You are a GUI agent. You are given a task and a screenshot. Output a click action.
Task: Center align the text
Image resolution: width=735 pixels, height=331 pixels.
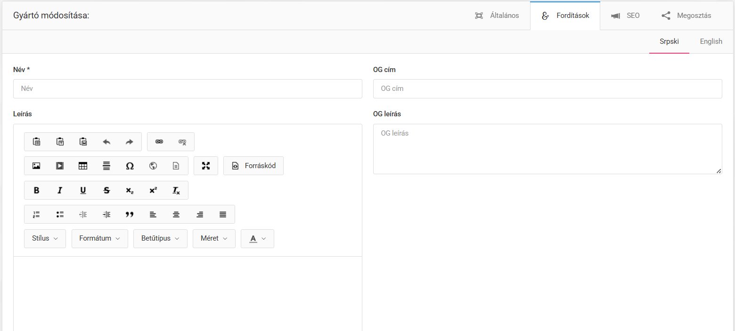pos(176,214)
